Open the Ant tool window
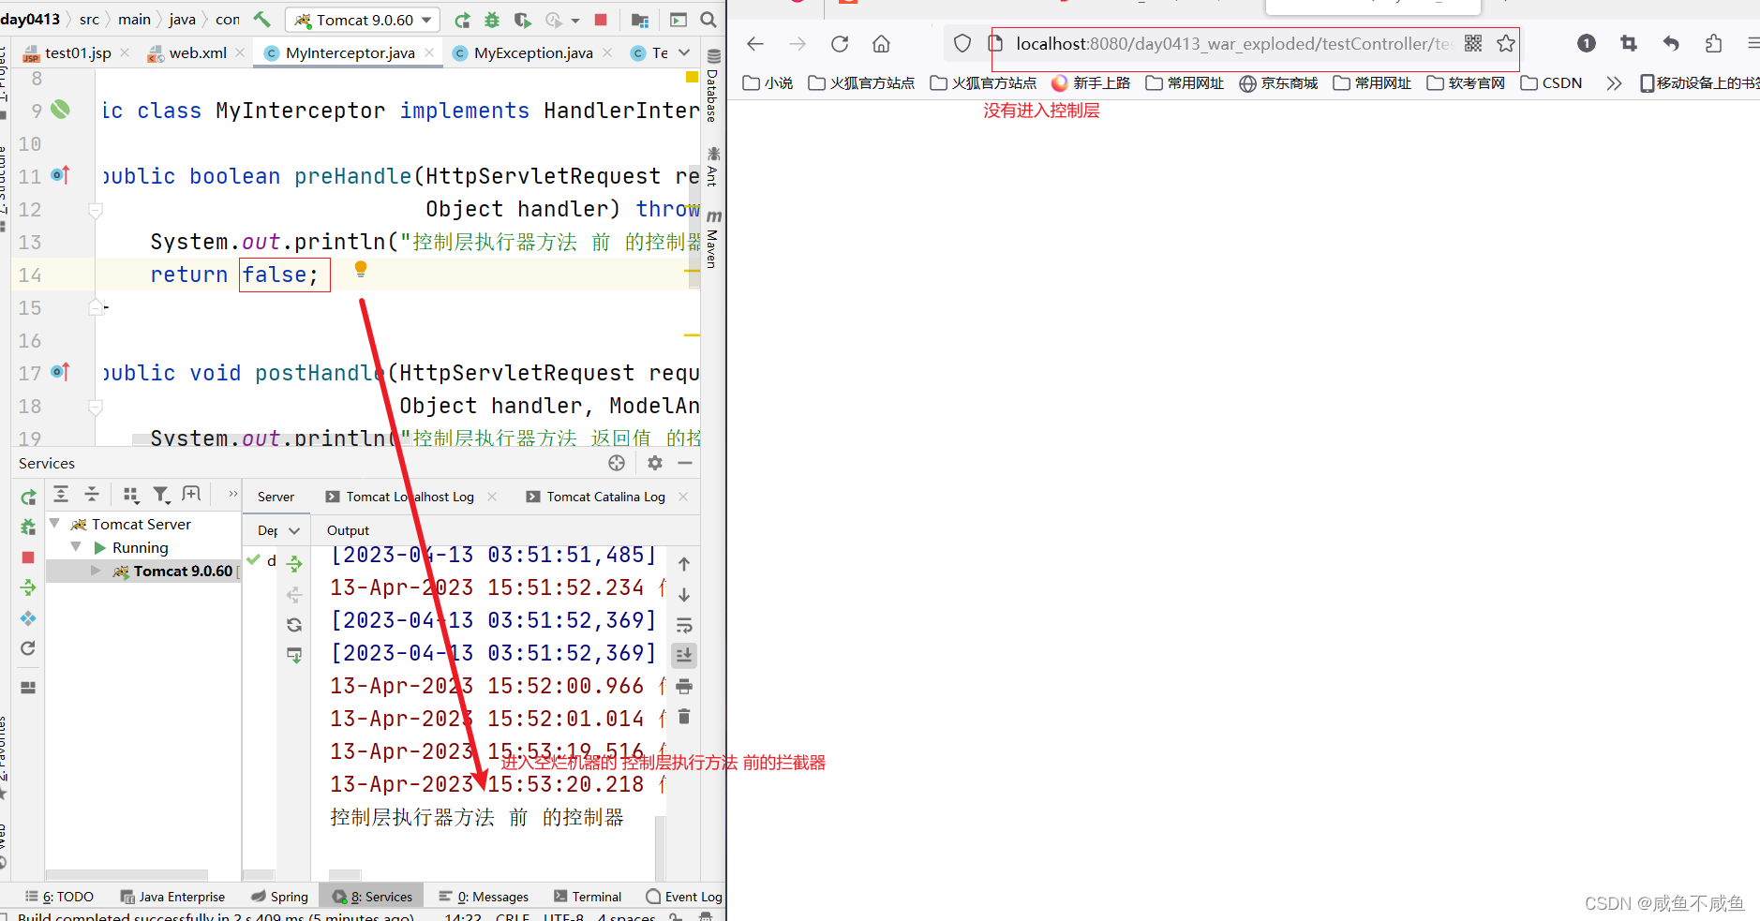 (x=713, y=167)
